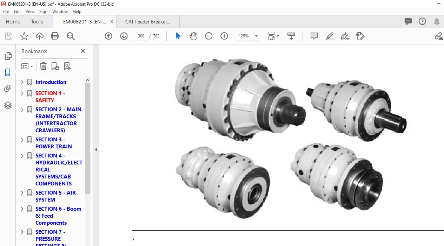Zoom out with minus button

point(209,36)
